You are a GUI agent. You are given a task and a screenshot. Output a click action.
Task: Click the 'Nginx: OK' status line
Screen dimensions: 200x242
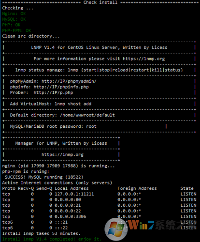14,14
